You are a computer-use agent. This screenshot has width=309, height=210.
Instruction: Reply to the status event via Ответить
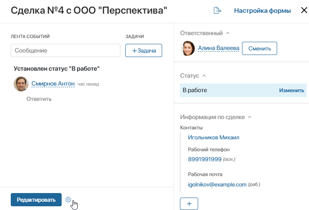[x=39, y=99]
